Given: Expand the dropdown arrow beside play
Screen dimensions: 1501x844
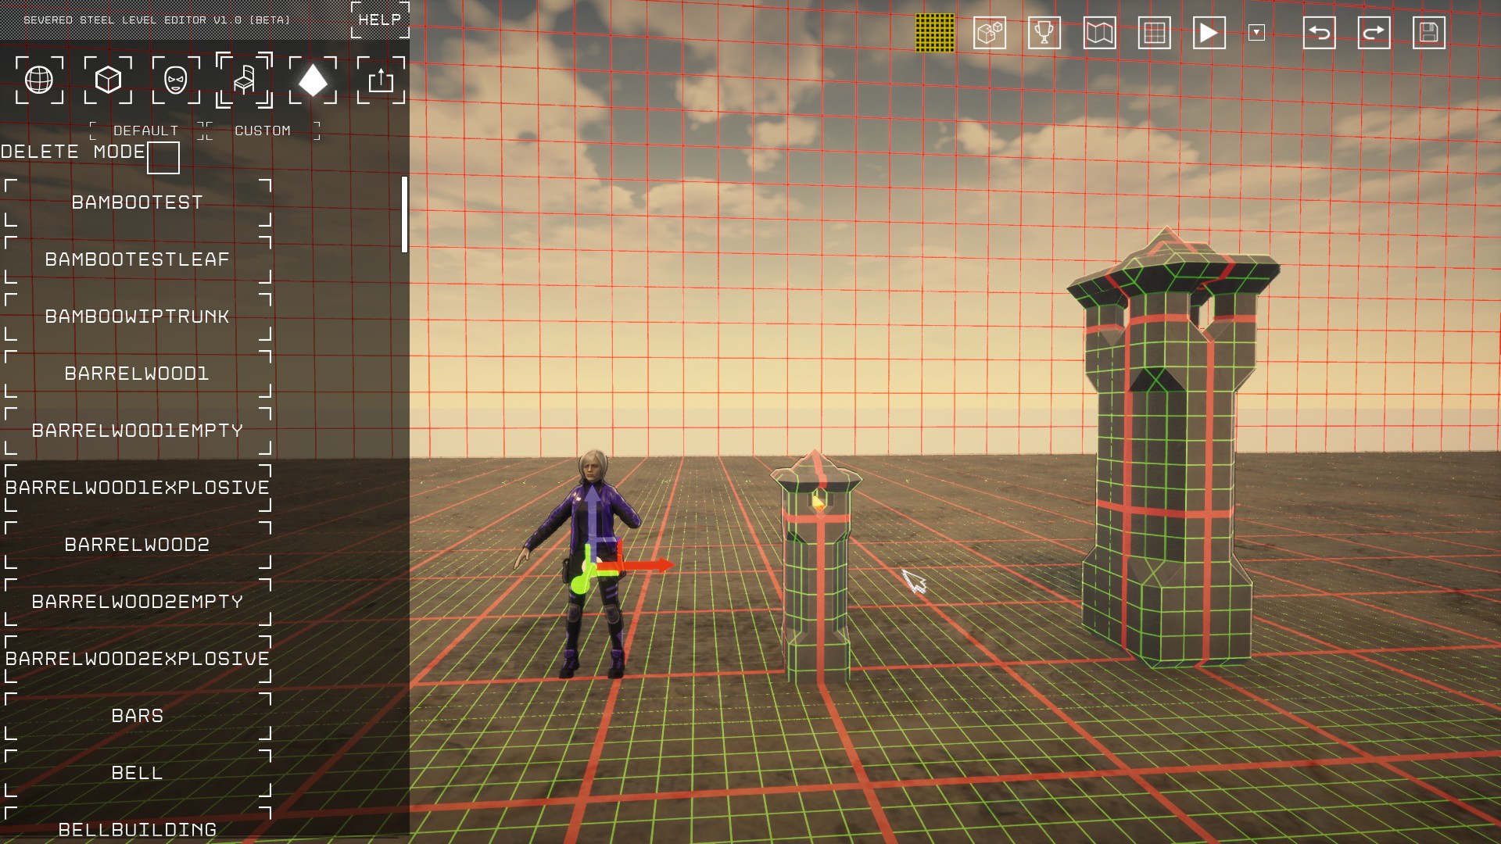Looking at the screenshot, I should 1256,33.
